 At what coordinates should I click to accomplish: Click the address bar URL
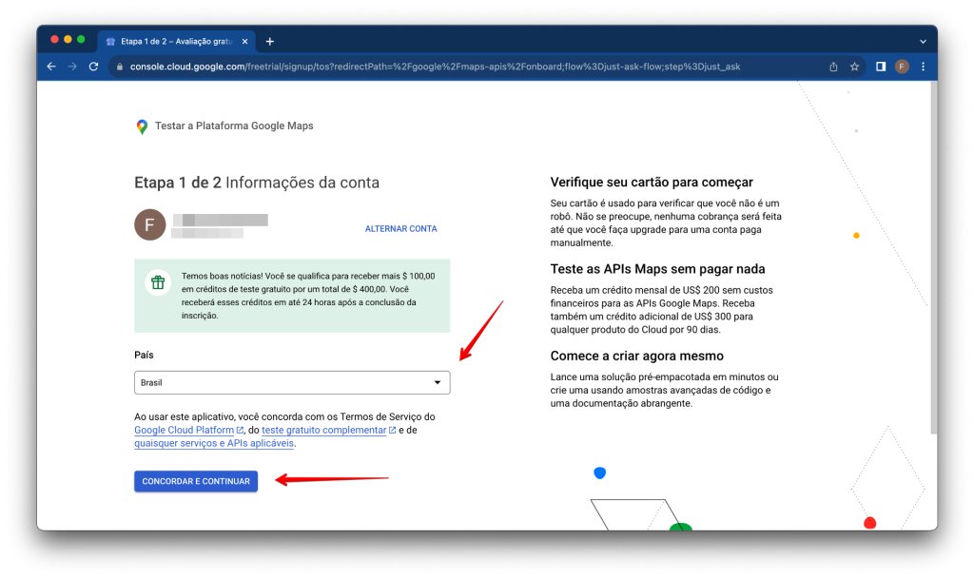pyautogui.click(x=435, y=67)
